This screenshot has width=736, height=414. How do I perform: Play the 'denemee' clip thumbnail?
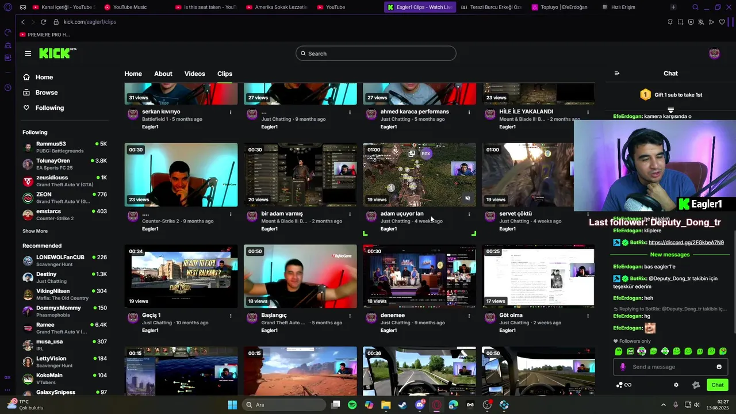pos(420,277)
